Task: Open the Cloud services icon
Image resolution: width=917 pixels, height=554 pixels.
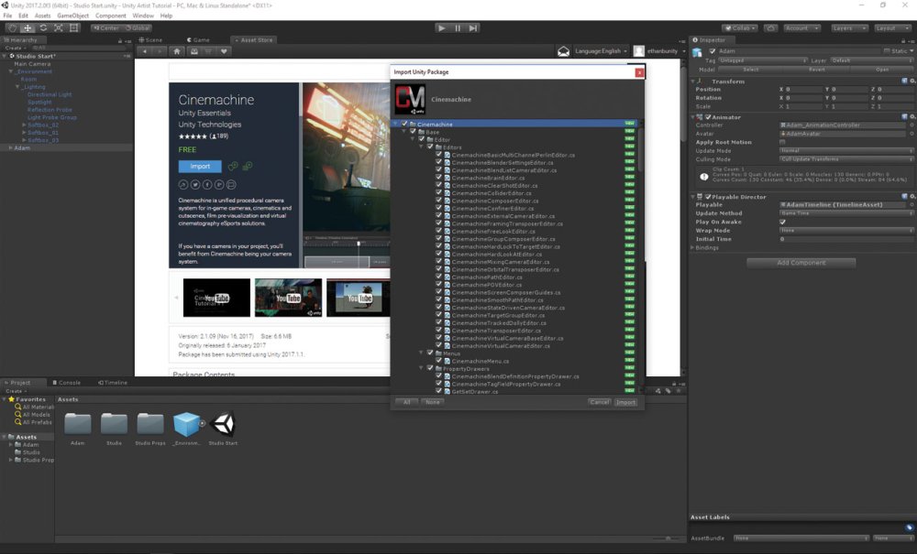Action: [x=771, y=28]
